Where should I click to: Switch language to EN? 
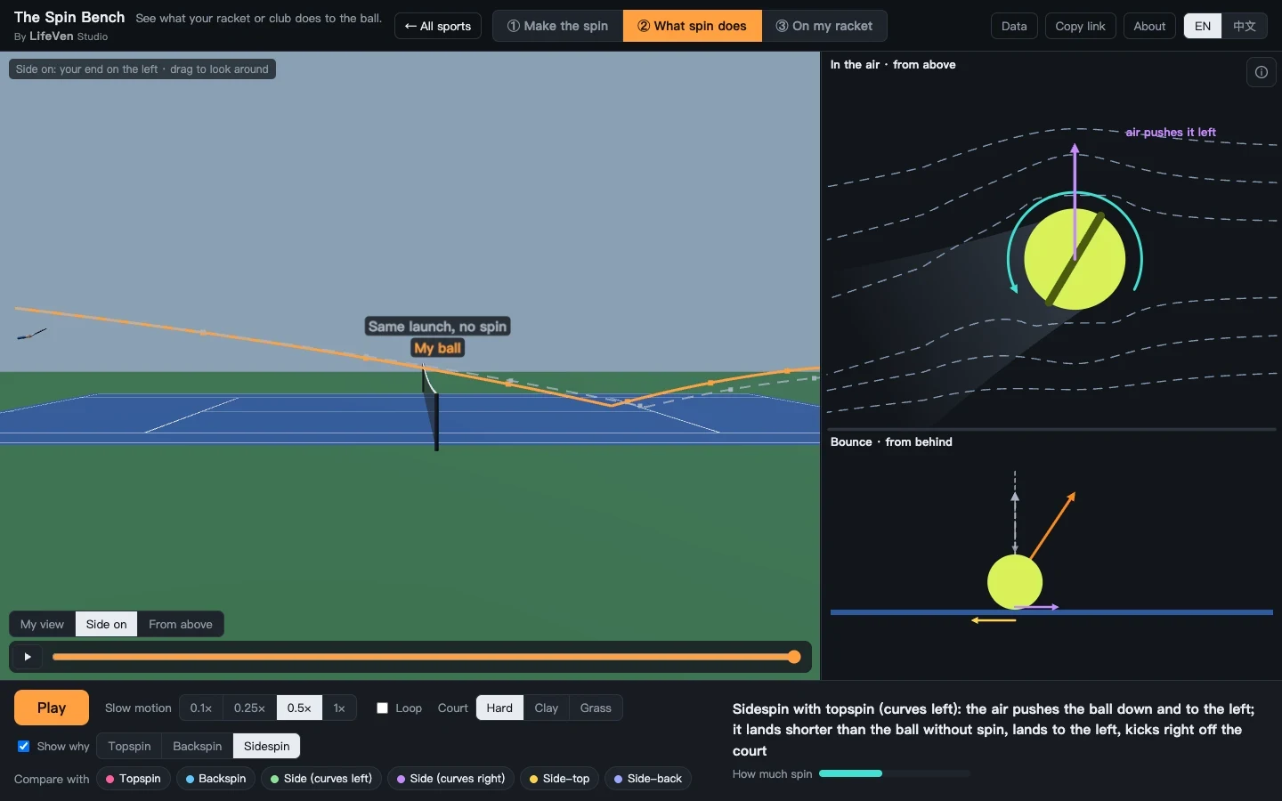click(x=1203, y=26)
